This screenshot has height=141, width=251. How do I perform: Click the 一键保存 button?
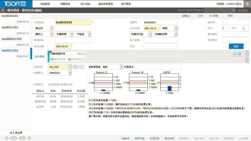pyautogui.click(x=125, y=138)
